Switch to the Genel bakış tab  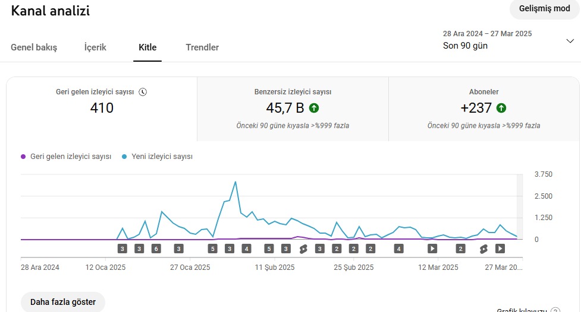point(34,47)
